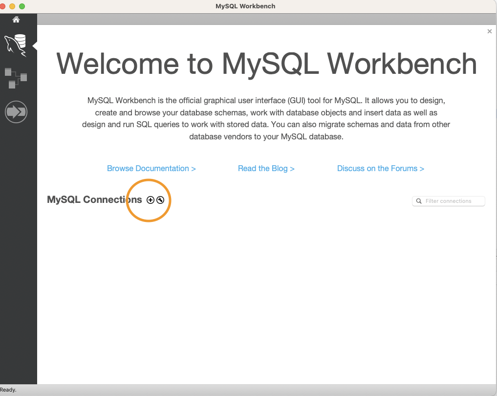Viewport: 497px width, 396px height.
Task: Minimize window with the yellow button
Action: (x=12, y=6)
